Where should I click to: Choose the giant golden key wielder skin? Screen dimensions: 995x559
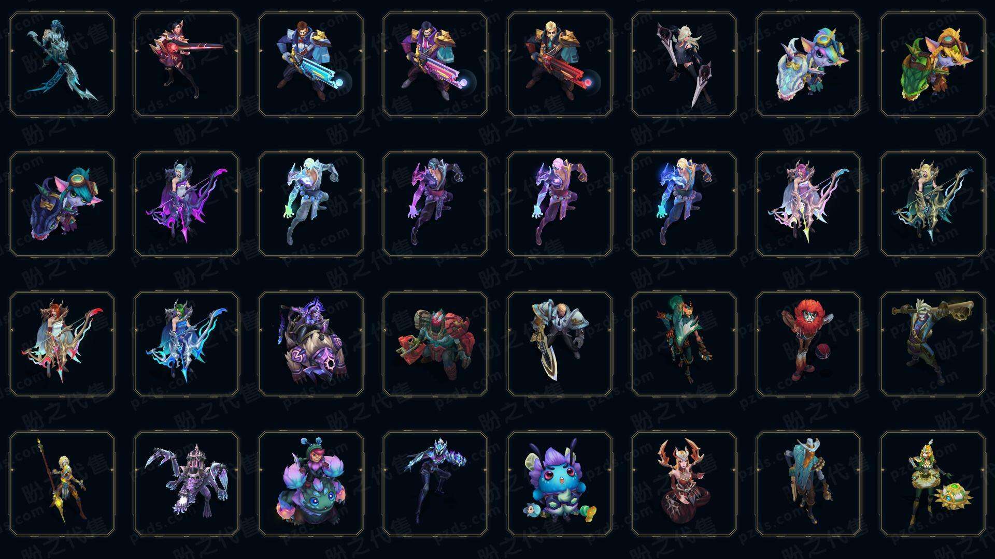pos(933,344)
